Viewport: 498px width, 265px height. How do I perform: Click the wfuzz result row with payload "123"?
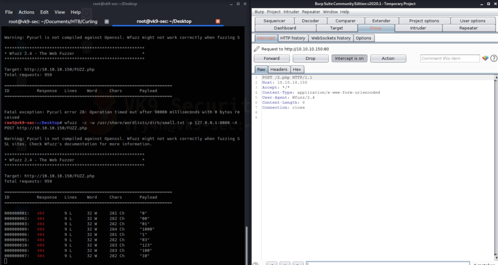click(x=78, y=245)
